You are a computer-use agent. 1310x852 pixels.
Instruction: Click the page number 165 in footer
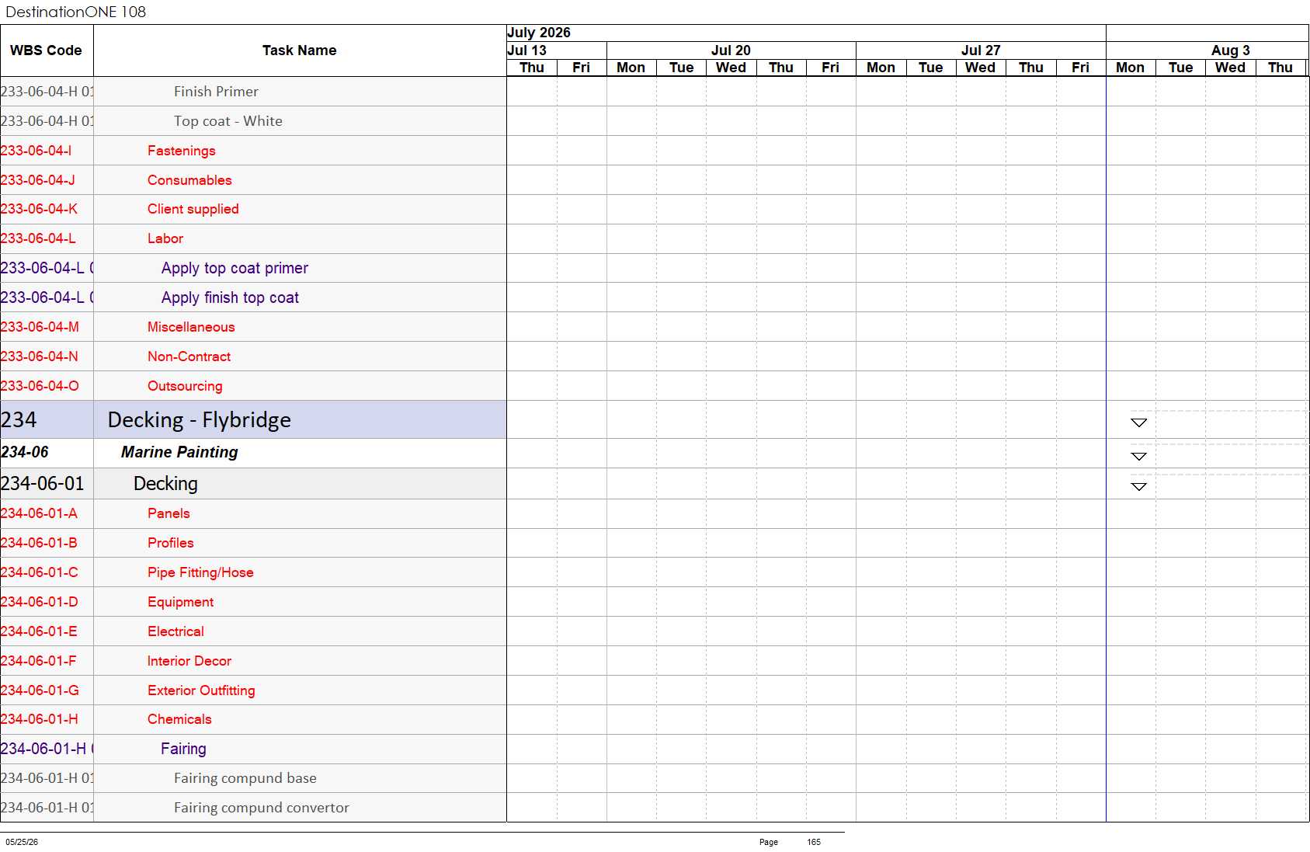(x=814, y=842)
